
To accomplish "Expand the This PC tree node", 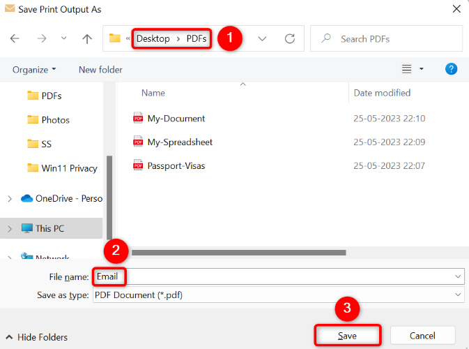I will (9, 228).
